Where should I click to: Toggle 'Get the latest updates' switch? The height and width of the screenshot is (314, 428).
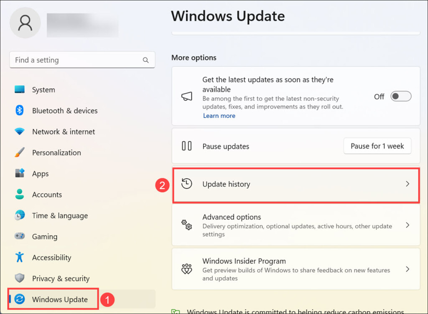pyautogui.click(x=401, y=96)
